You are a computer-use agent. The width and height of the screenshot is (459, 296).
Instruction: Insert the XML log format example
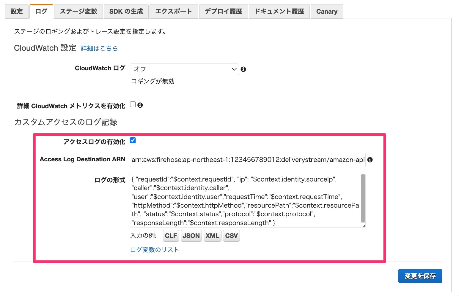coord(212,235)
